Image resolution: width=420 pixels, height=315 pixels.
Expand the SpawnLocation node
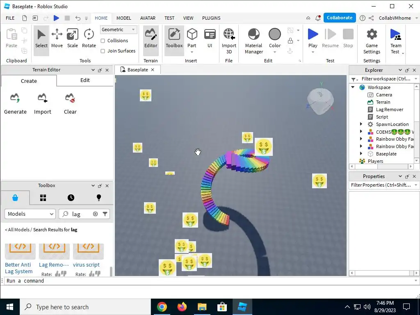361,124
